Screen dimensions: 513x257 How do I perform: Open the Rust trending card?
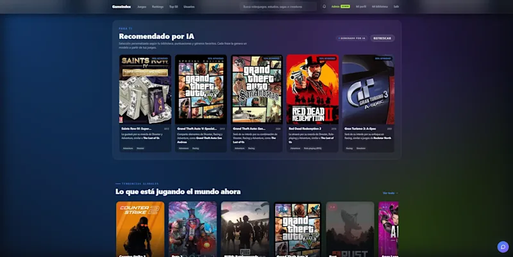(x=350, y=229)
